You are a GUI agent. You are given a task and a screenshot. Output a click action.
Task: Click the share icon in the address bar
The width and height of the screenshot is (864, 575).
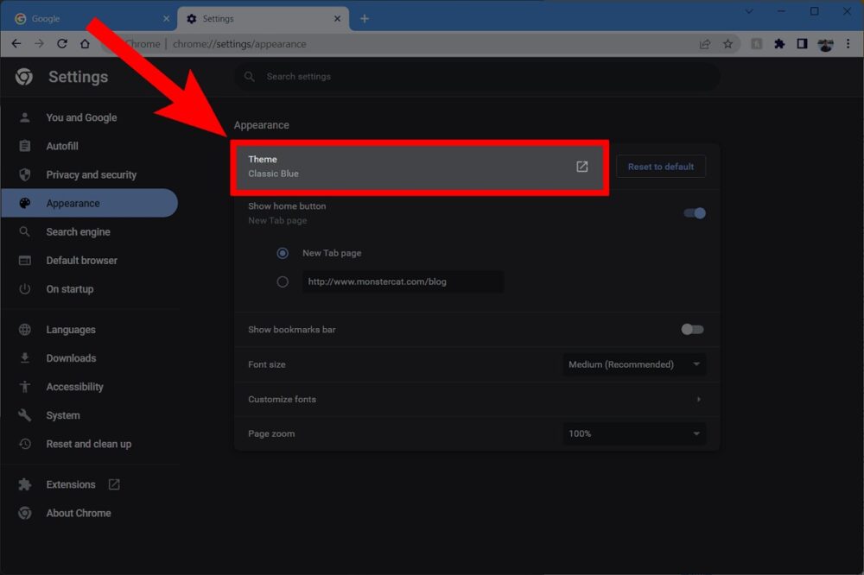pyautogui.click(x=705, y=44)
